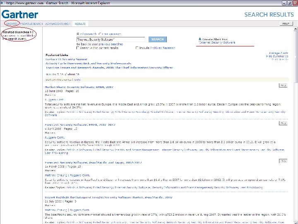Tick the Include Archived Research checkbox
Image resolution: width=298 pixels, height=224 pixels.
pyautogui.click(x=137, y=48)
